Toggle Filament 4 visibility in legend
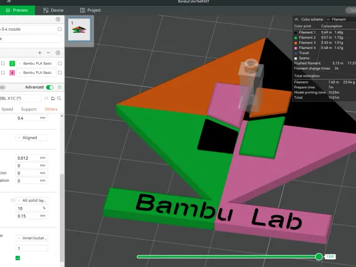The height and width of the screenshot is (267, 356). coord(295,48)
